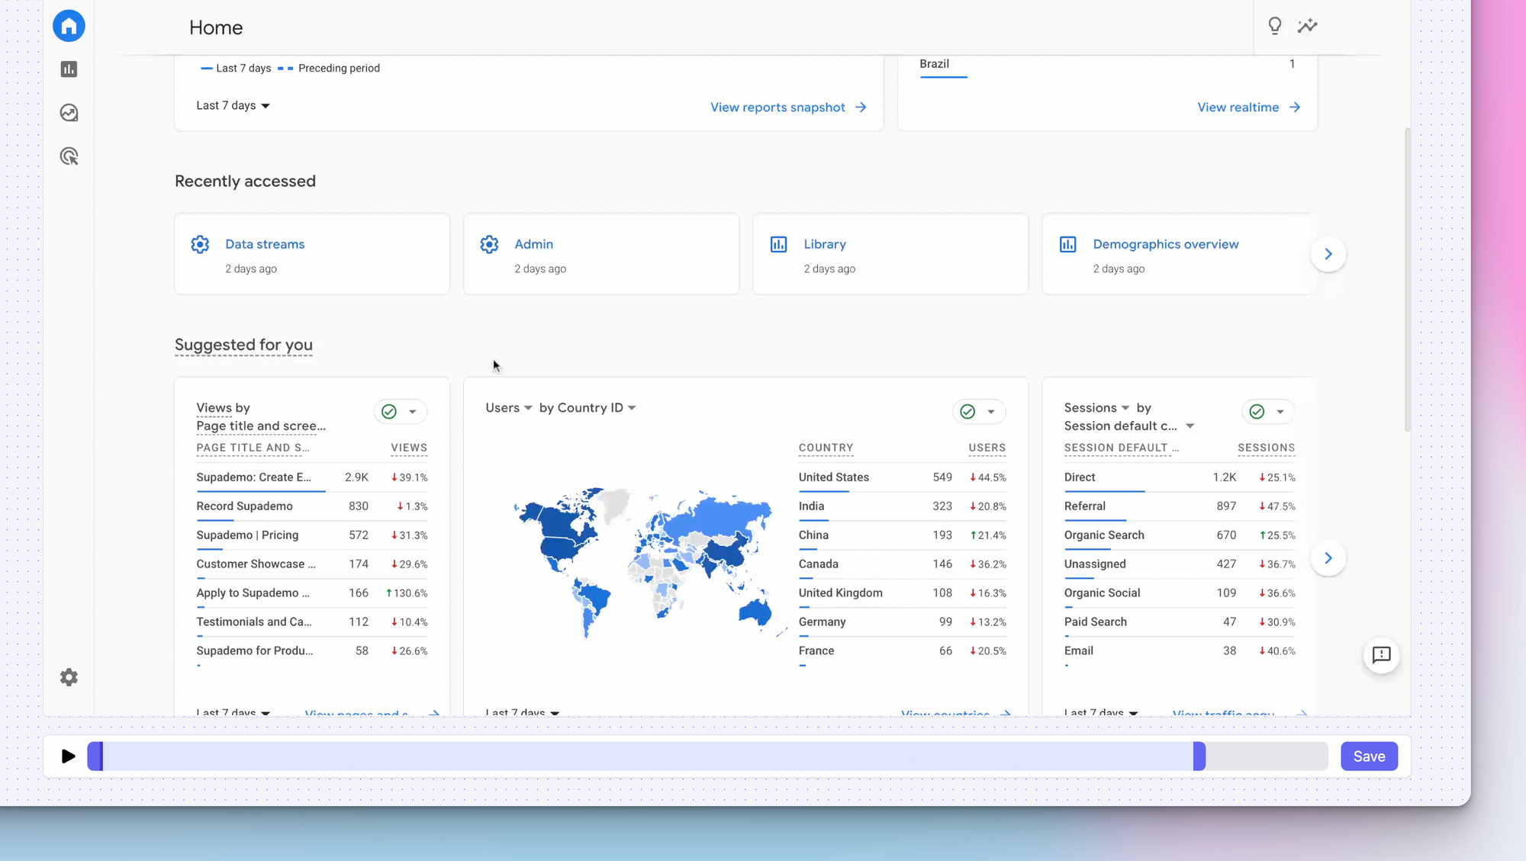Click the Suggested for you heading
Image resolution: width=1526 pixels, height=861 pixels.
pos(243,345)
